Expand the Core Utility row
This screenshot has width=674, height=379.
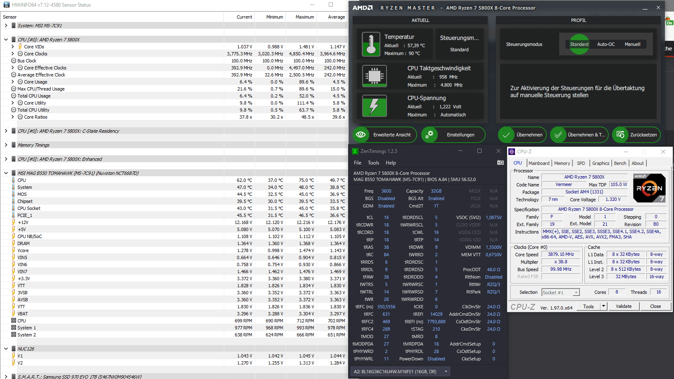click(12, 103)
